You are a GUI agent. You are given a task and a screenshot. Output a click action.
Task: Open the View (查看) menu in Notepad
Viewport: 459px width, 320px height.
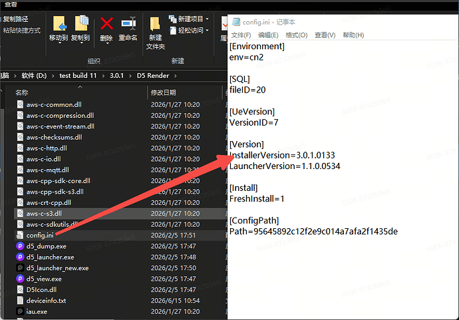[325, 35]
